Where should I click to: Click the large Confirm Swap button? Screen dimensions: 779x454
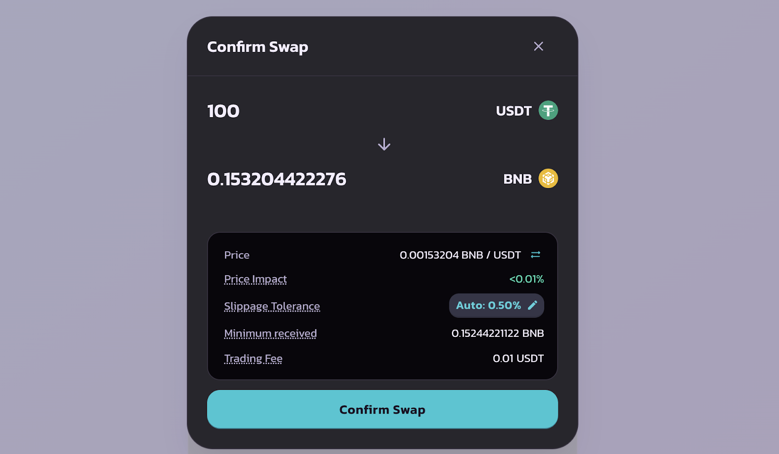click(383, 409)
